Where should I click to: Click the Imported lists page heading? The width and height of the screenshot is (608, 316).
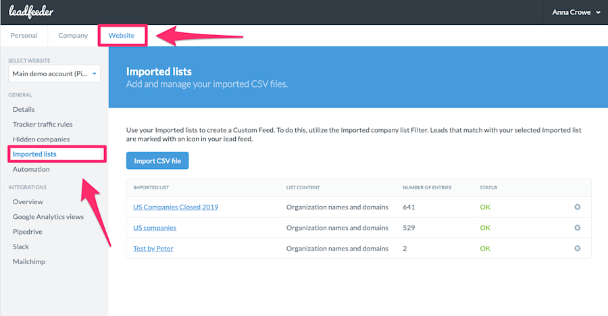[x=159, y=71]
